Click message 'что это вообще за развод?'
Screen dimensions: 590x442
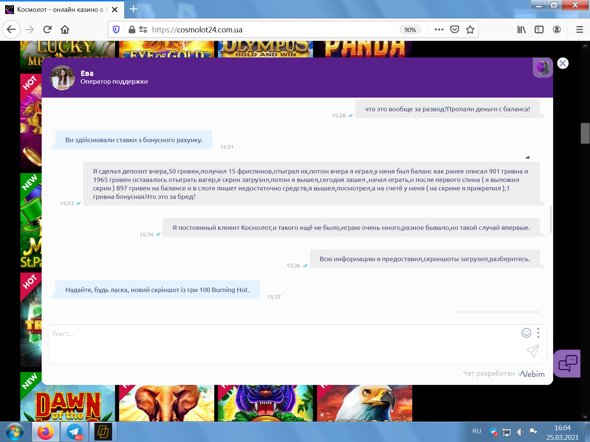click(x=447, y=109)
